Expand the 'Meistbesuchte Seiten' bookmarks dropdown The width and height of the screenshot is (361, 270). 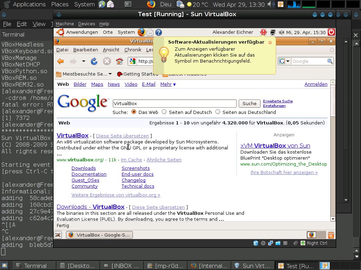tap(84, 74)
